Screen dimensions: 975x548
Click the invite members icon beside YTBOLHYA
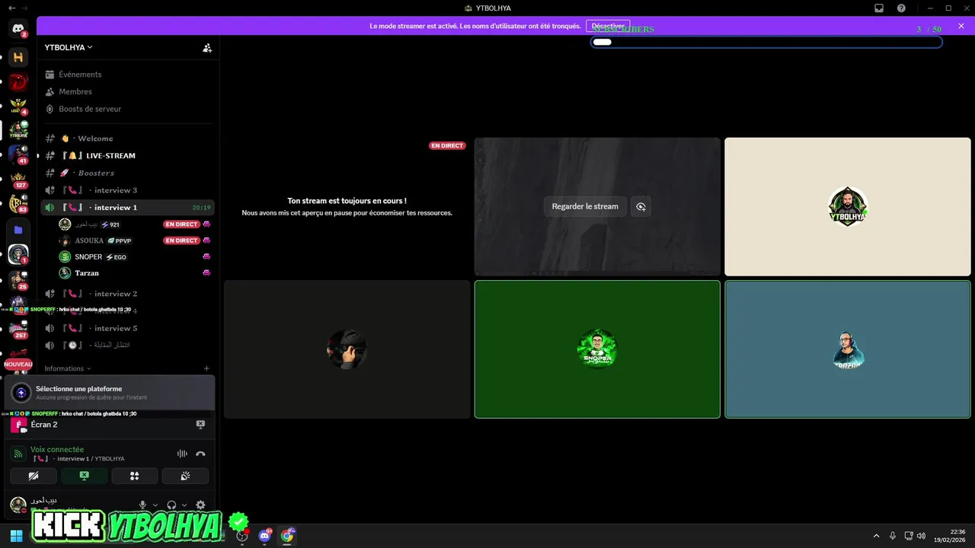207,47
